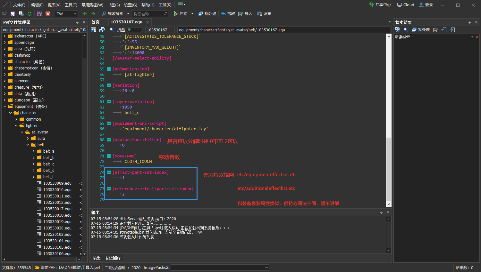This screenshot has width=481, height=272.
Task: Collapse the [layer variation] code section
Action: tap(109, 102)
